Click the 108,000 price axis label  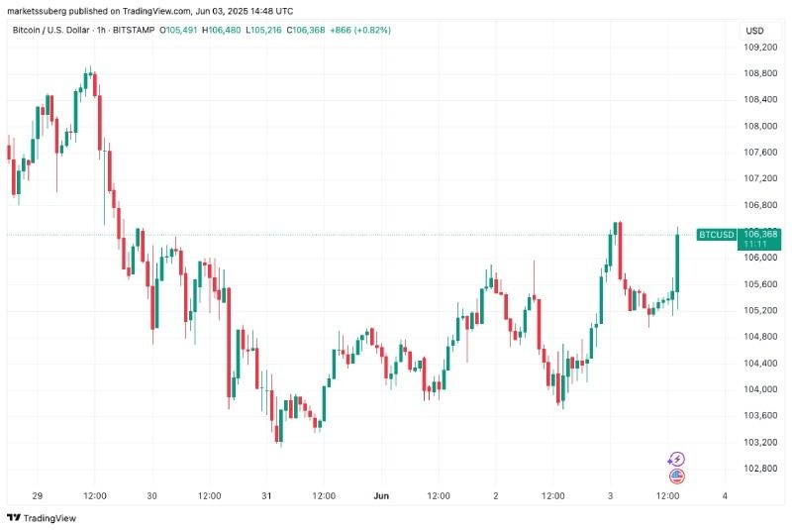(x=760, y=126)
